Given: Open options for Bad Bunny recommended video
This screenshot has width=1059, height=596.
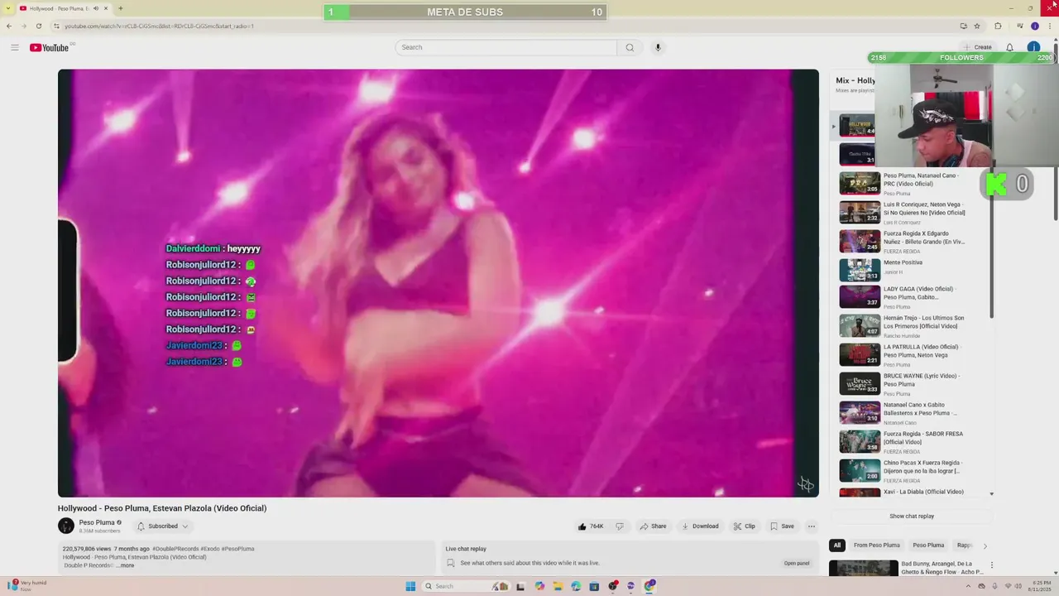Looking at the screenshot, I should 992,565.
